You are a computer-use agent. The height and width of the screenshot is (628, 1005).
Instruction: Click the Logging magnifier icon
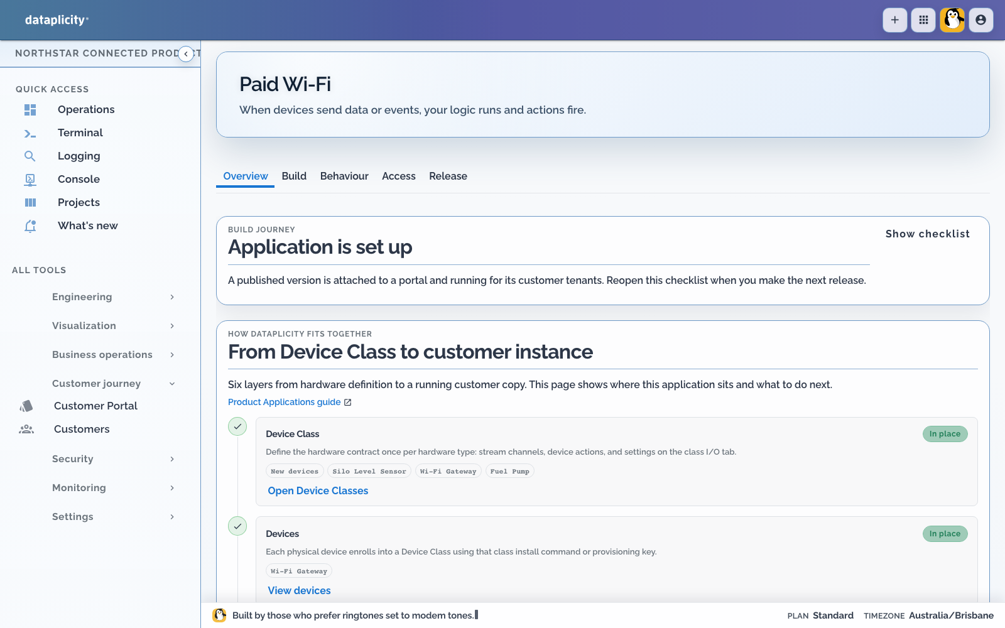30,156
